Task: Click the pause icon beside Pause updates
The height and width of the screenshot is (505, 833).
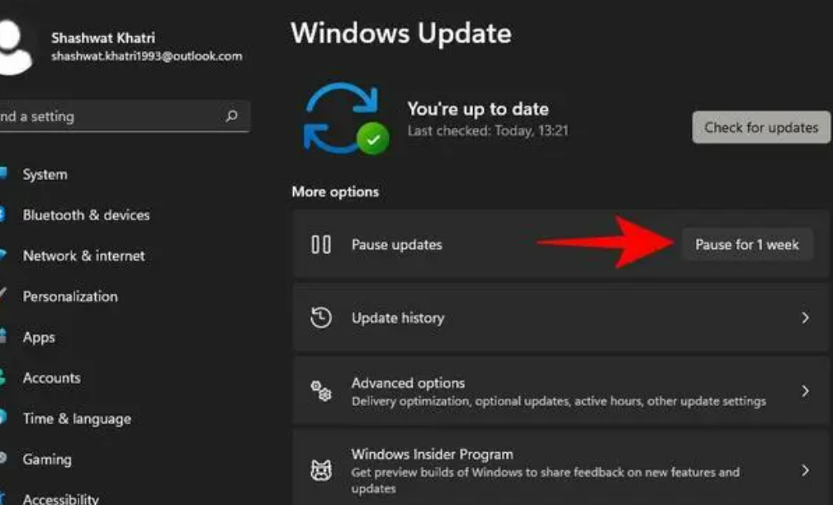Action: (321, 245)
